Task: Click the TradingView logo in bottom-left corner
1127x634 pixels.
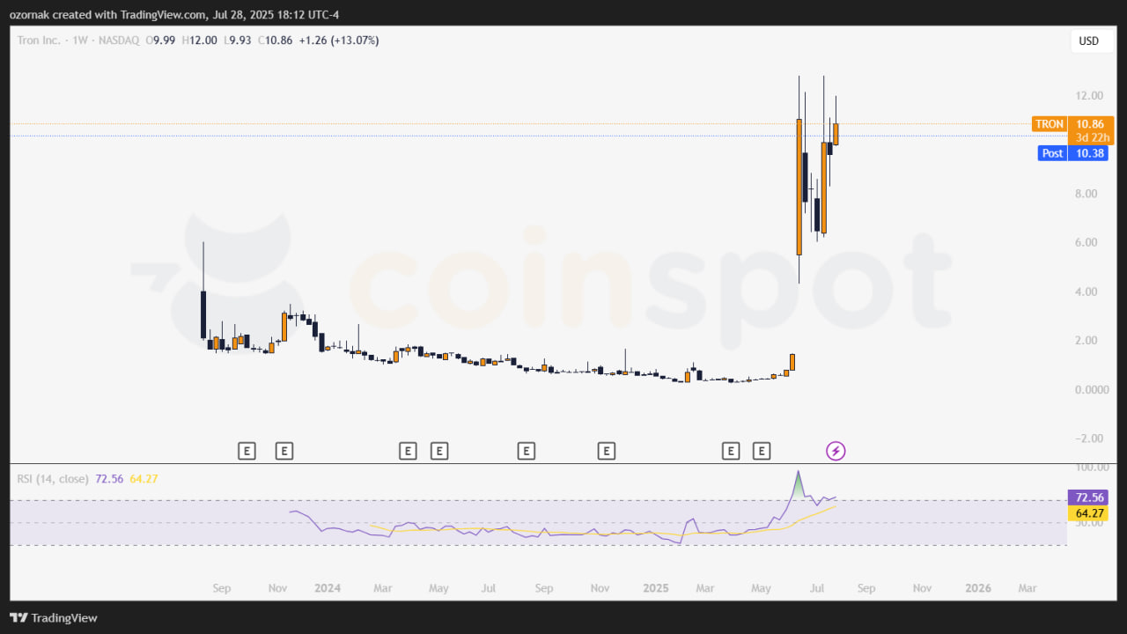Action: (x=53, y=617)
